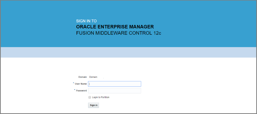Click the left 'Domain' field label
The width and height of the screenshot is (257, 114).
83,77
